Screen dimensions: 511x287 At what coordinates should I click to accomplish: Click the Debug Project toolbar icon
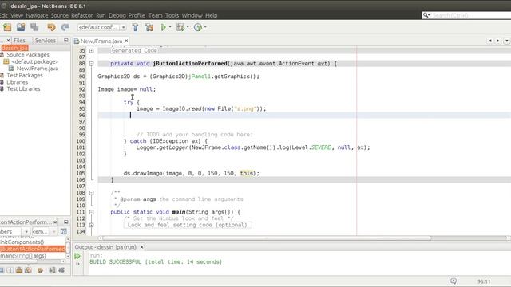click(x=180, y=27)
